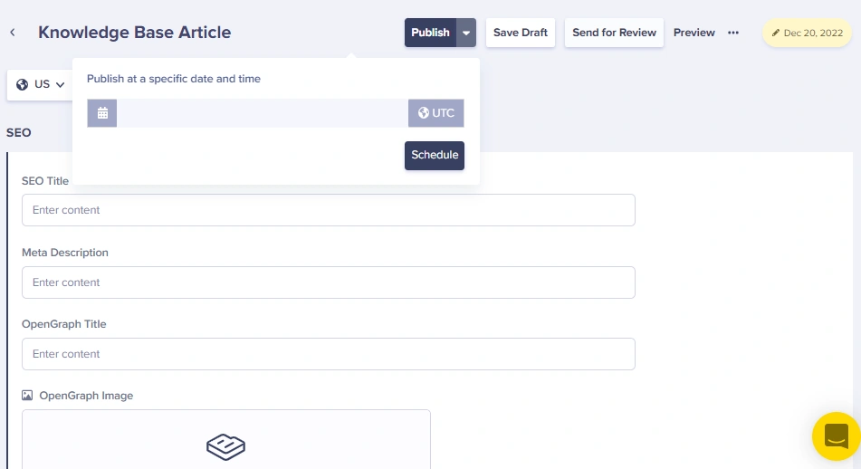
Task: Click the Publish button
Action: click(430, 33)
